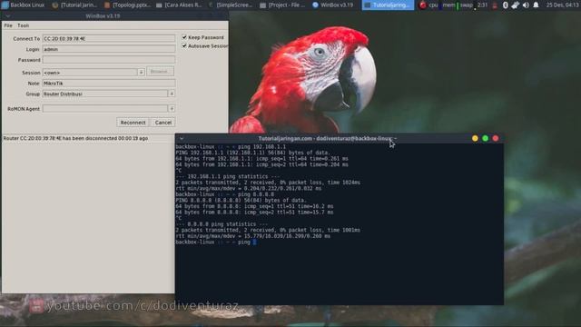Click the Connect To address field
Screen dimensions: 581x327
click(109, 38)
